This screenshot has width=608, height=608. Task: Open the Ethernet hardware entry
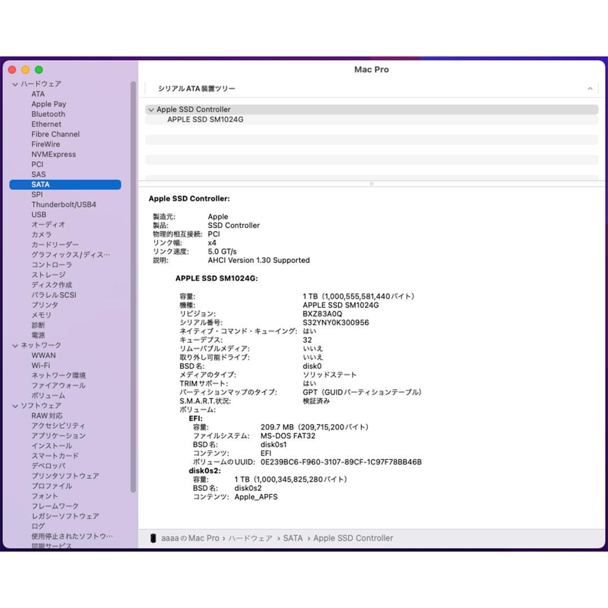pos(47,124)
